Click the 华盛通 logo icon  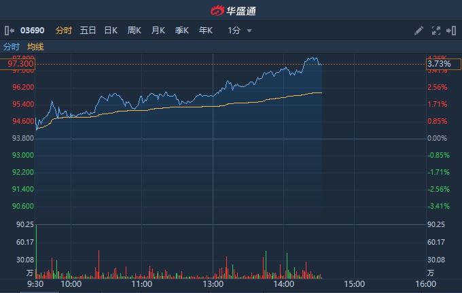click(217, 10)
